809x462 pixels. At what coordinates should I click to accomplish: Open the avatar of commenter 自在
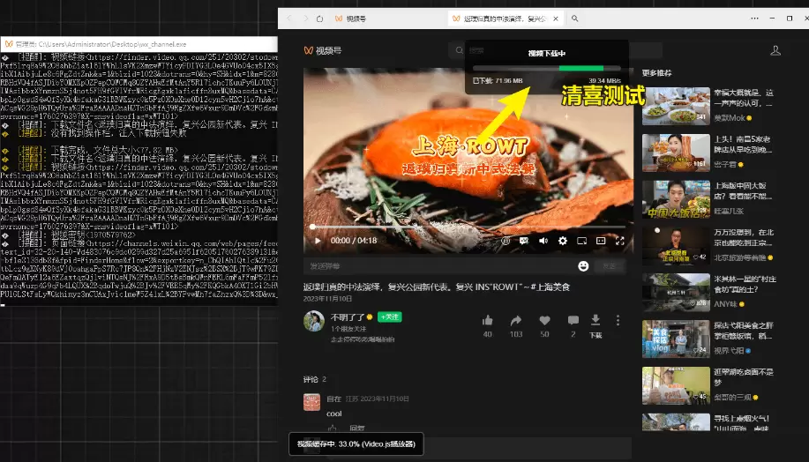(x=311, y=402)
